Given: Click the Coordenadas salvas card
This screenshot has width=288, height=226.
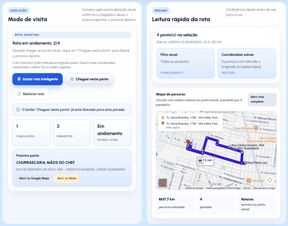Looking at the screenshot, I should pos(247,64).
